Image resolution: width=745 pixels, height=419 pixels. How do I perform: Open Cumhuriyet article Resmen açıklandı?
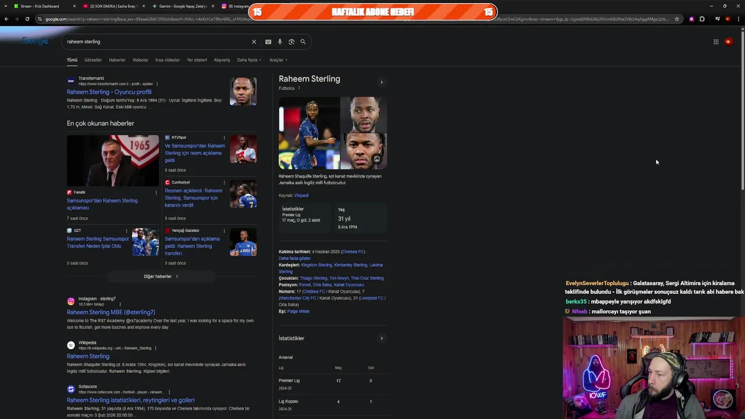coord(194,198)
